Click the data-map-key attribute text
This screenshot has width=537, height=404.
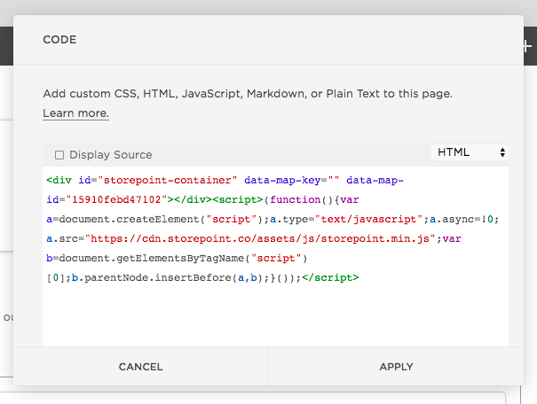pos(282,180)
